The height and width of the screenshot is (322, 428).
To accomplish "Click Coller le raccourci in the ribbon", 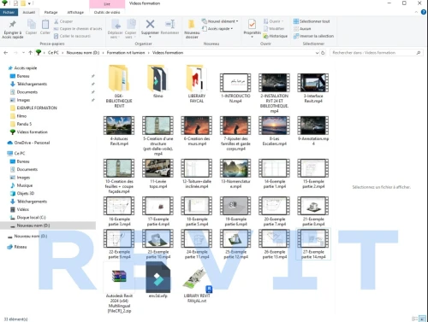I will pos(73,36).
